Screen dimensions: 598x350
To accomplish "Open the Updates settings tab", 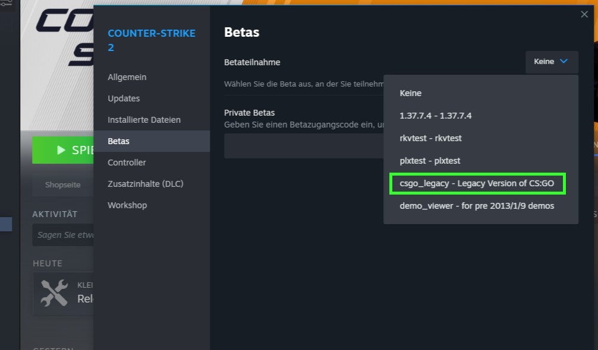I will click(152, 98).
